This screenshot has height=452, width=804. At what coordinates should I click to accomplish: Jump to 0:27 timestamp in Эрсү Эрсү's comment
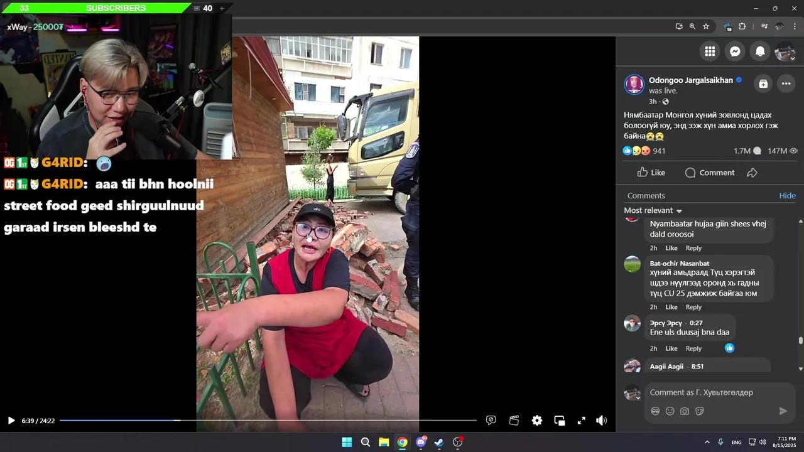(696, 323)
